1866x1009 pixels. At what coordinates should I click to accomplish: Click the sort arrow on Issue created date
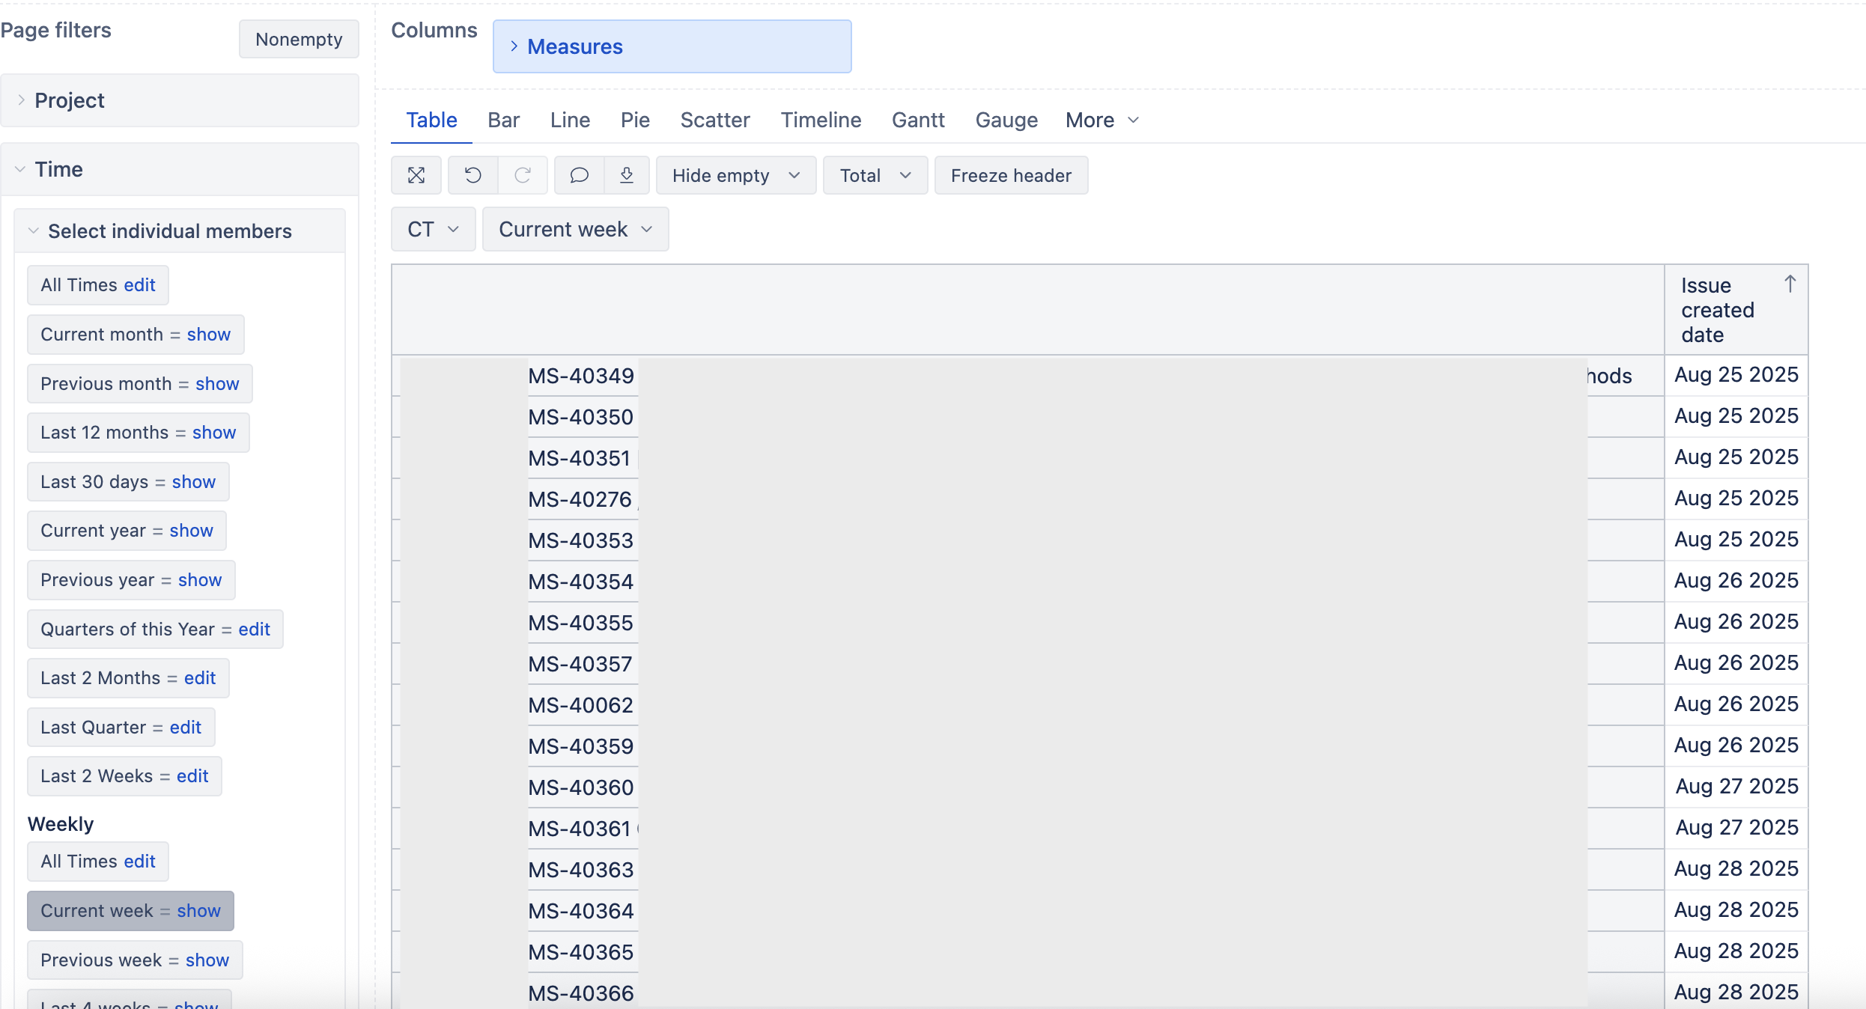(1790, 284)
